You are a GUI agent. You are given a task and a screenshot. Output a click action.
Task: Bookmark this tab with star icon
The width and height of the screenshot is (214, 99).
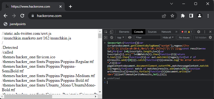pos(172,16)
